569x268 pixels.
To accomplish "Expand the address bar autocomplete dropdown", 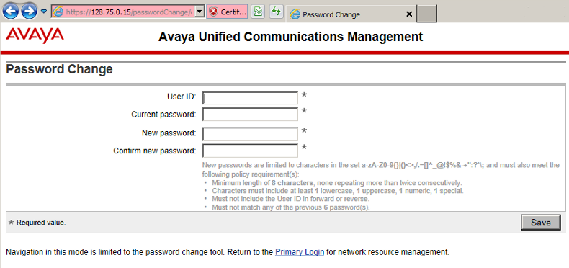I will (x=200, y=12).
